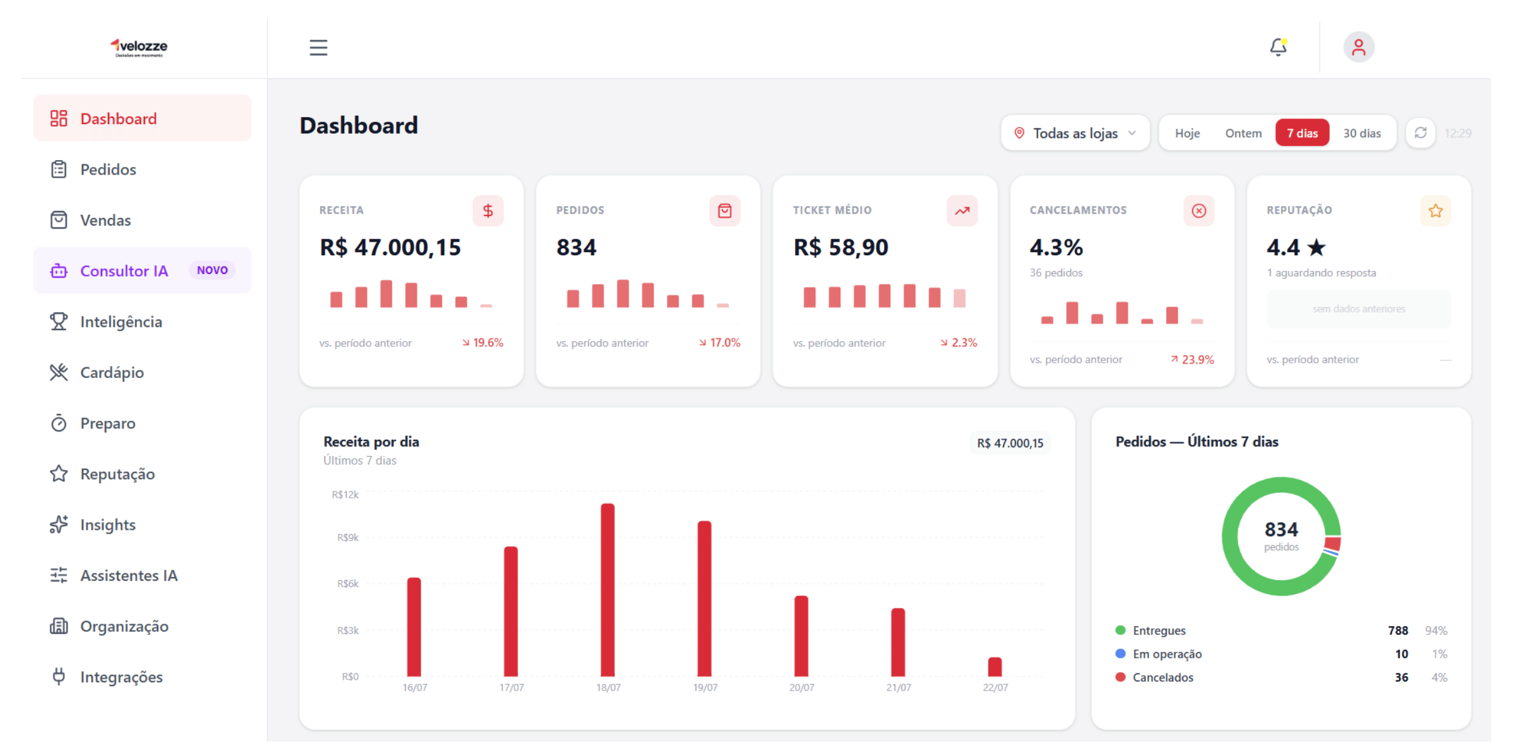Open Consultor IA menu item
The height and width of the screenshot is (756, 1513).
pyautogui.click(x=142, y=271)
